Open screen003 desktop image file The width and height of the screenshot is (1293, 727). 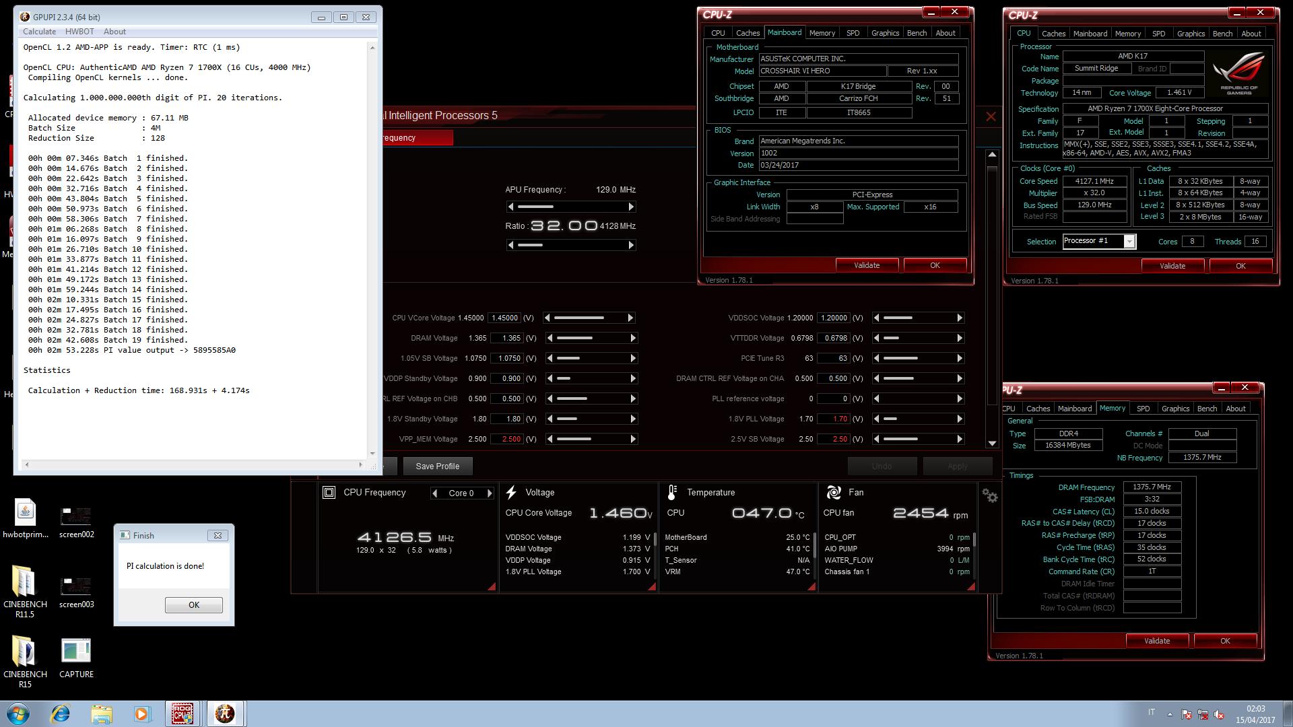click(76, 592)
